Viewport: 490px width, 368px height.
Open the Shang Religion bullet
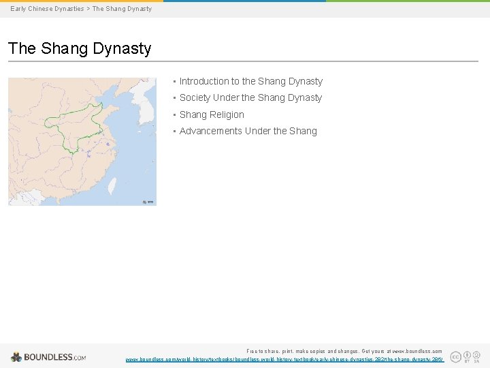tap(212, 114)
